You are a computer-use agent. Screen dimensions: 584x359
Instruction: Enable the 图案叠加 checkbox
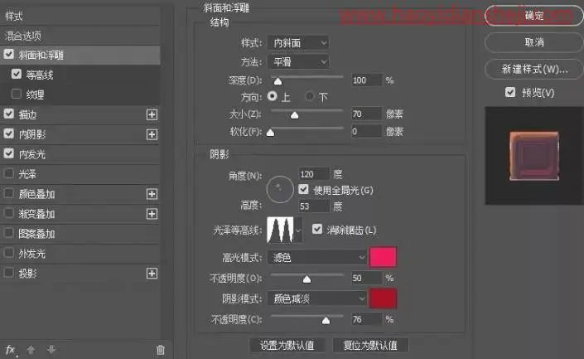point(9,233)
